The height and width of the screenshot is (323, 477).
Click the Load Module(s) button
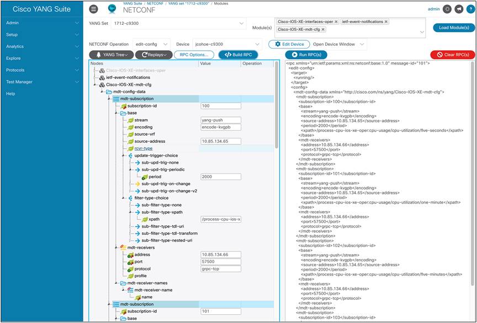(x=454, y=28)
